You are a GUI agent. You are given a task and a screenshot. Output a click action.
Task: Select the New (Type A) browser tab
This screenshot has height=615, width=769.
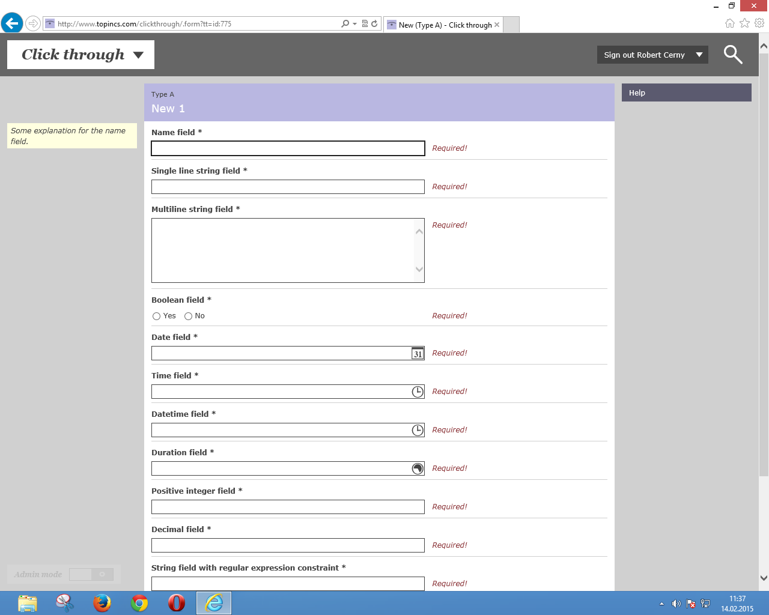click(445, 25)
